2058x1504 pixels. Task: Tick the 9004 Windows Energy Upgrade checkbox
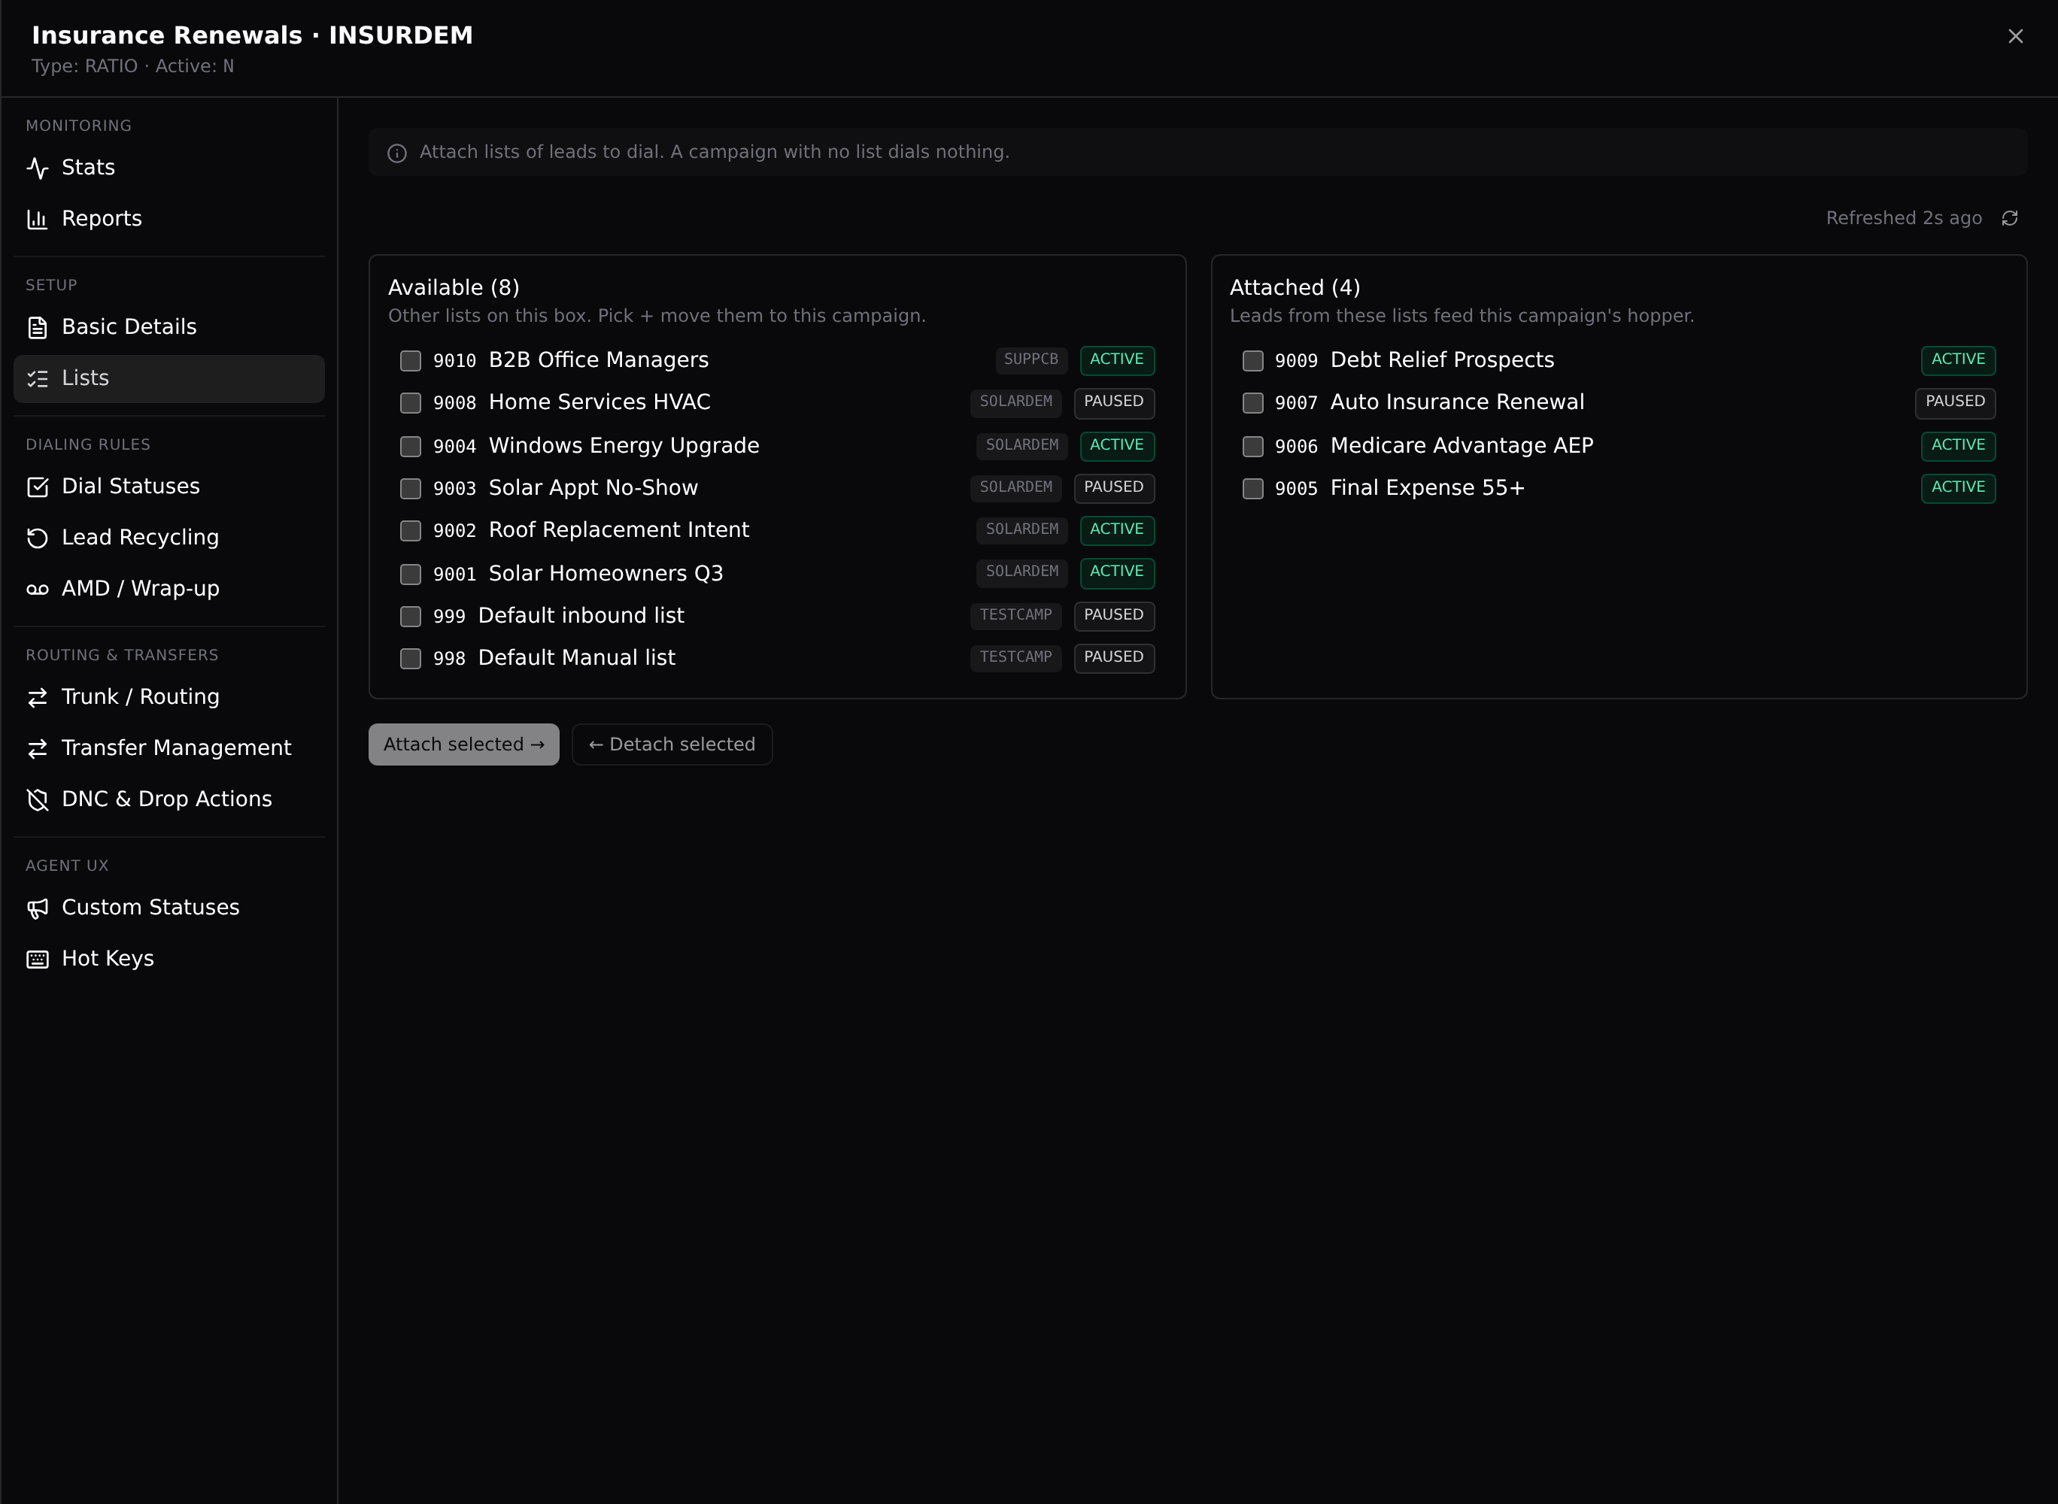click(411, 446)
